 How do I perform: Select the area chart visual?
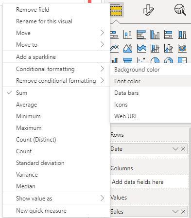(128, 48)
